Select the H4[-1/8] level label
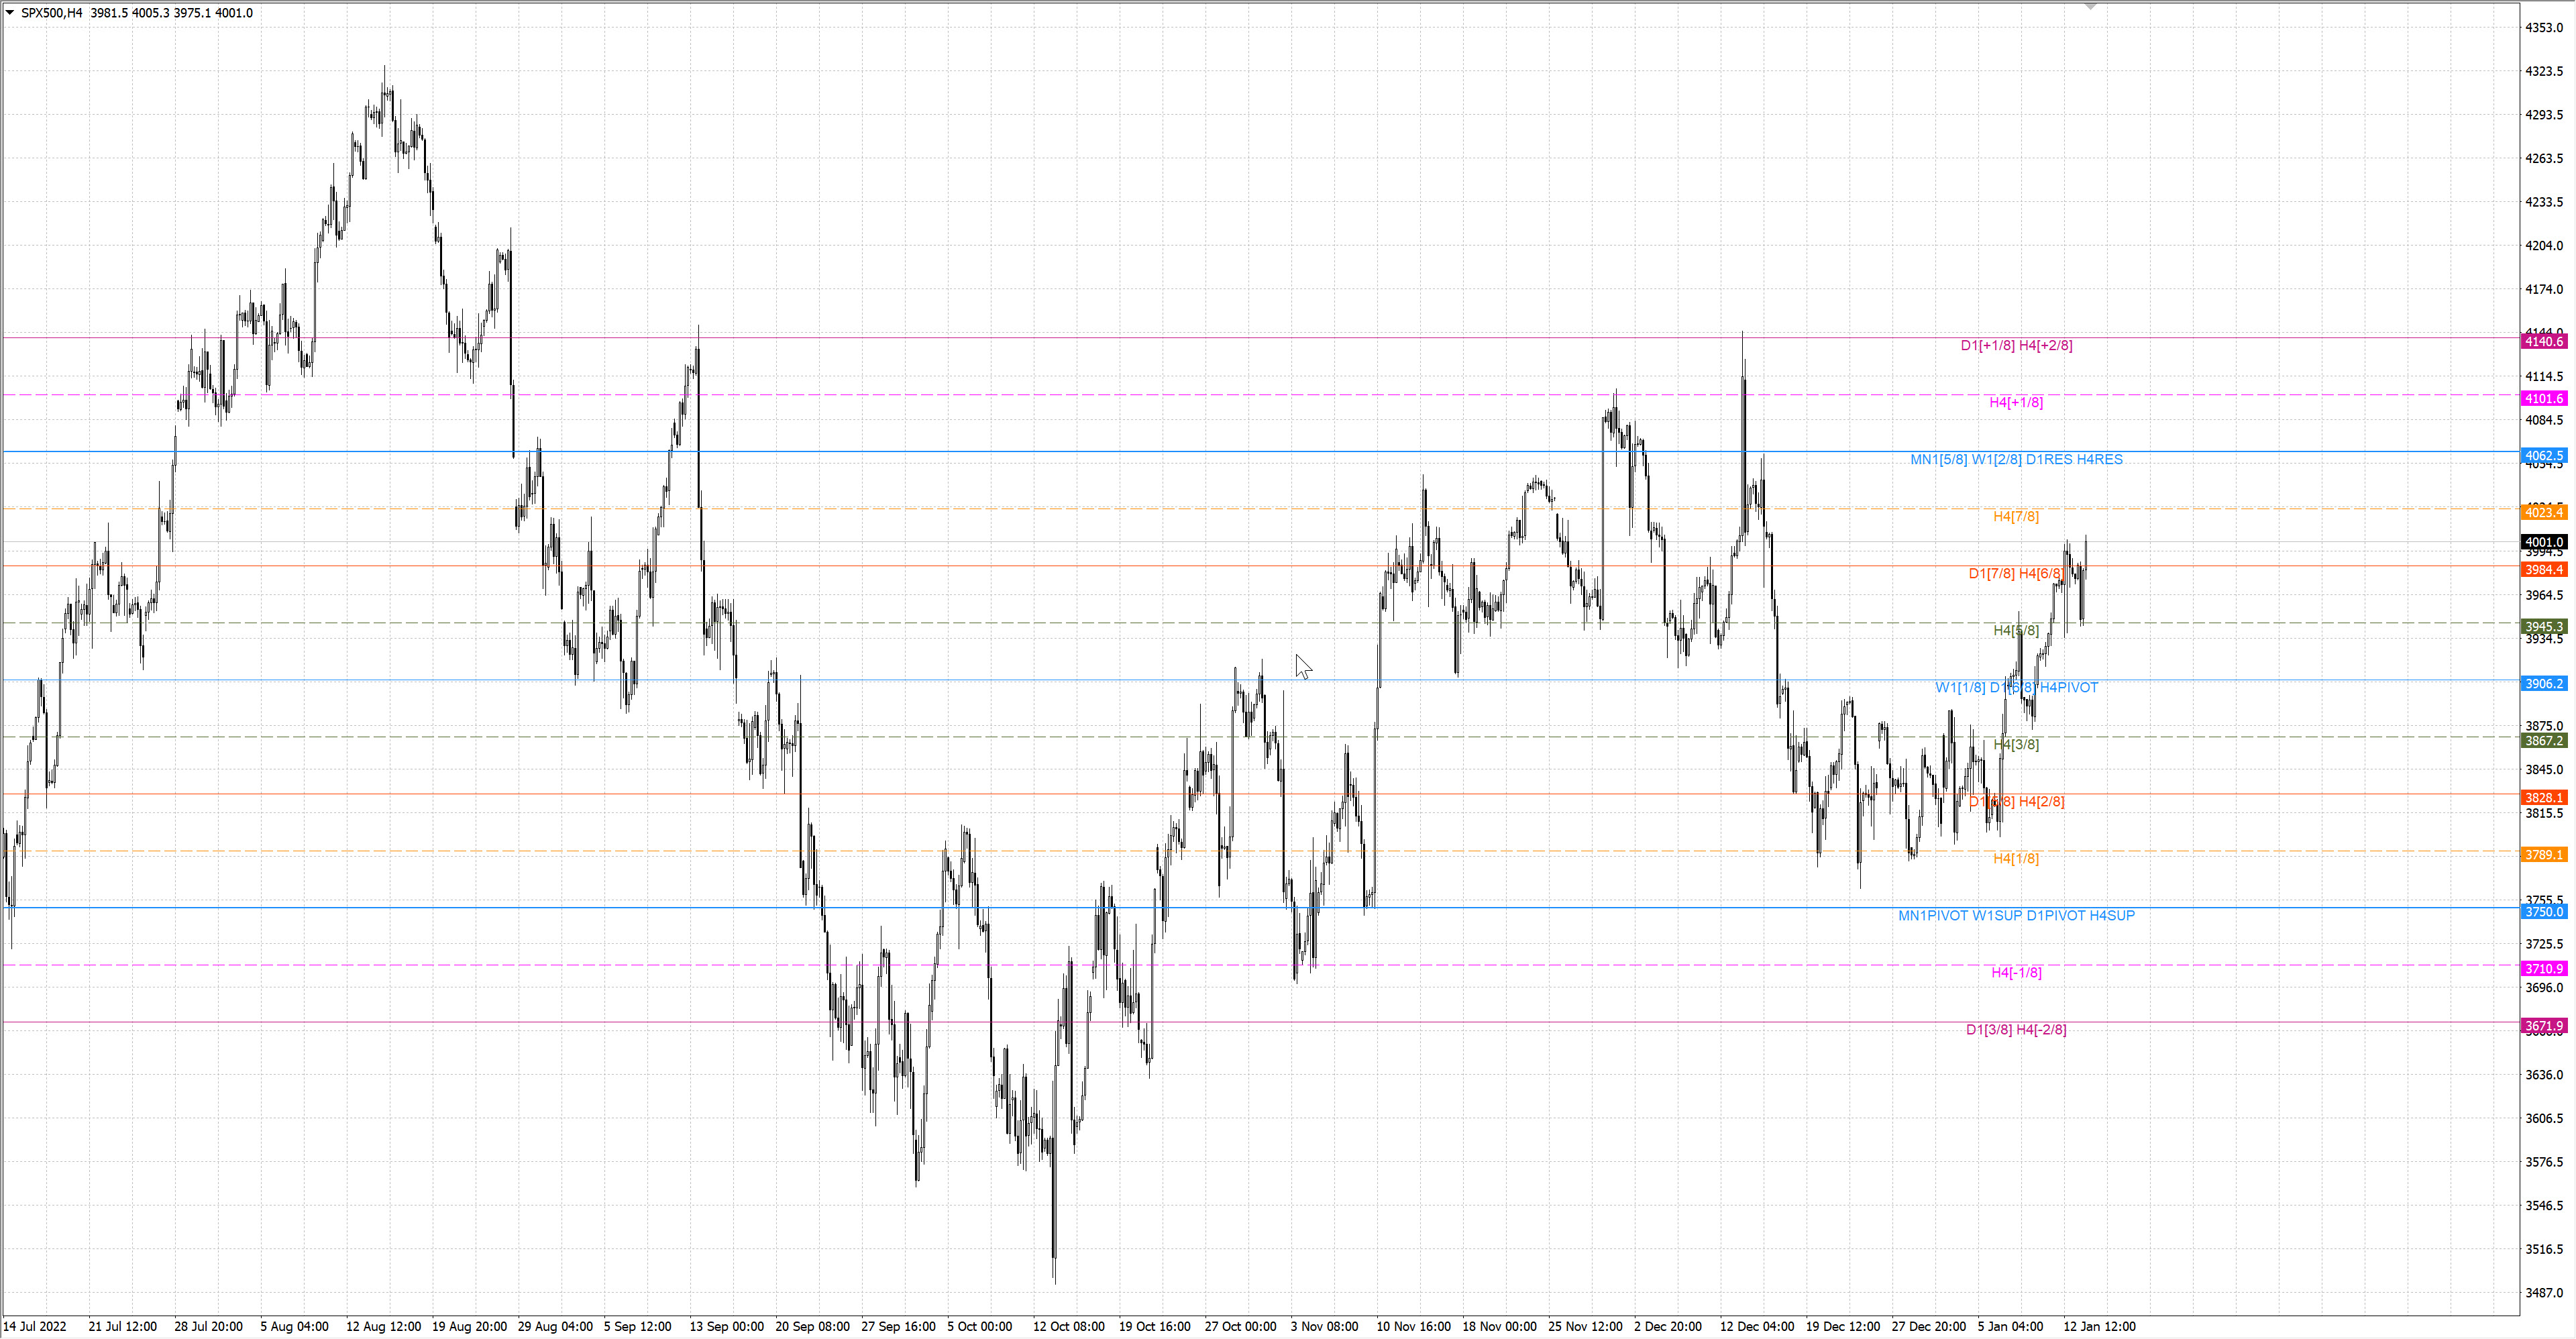 coord(2016,972)
